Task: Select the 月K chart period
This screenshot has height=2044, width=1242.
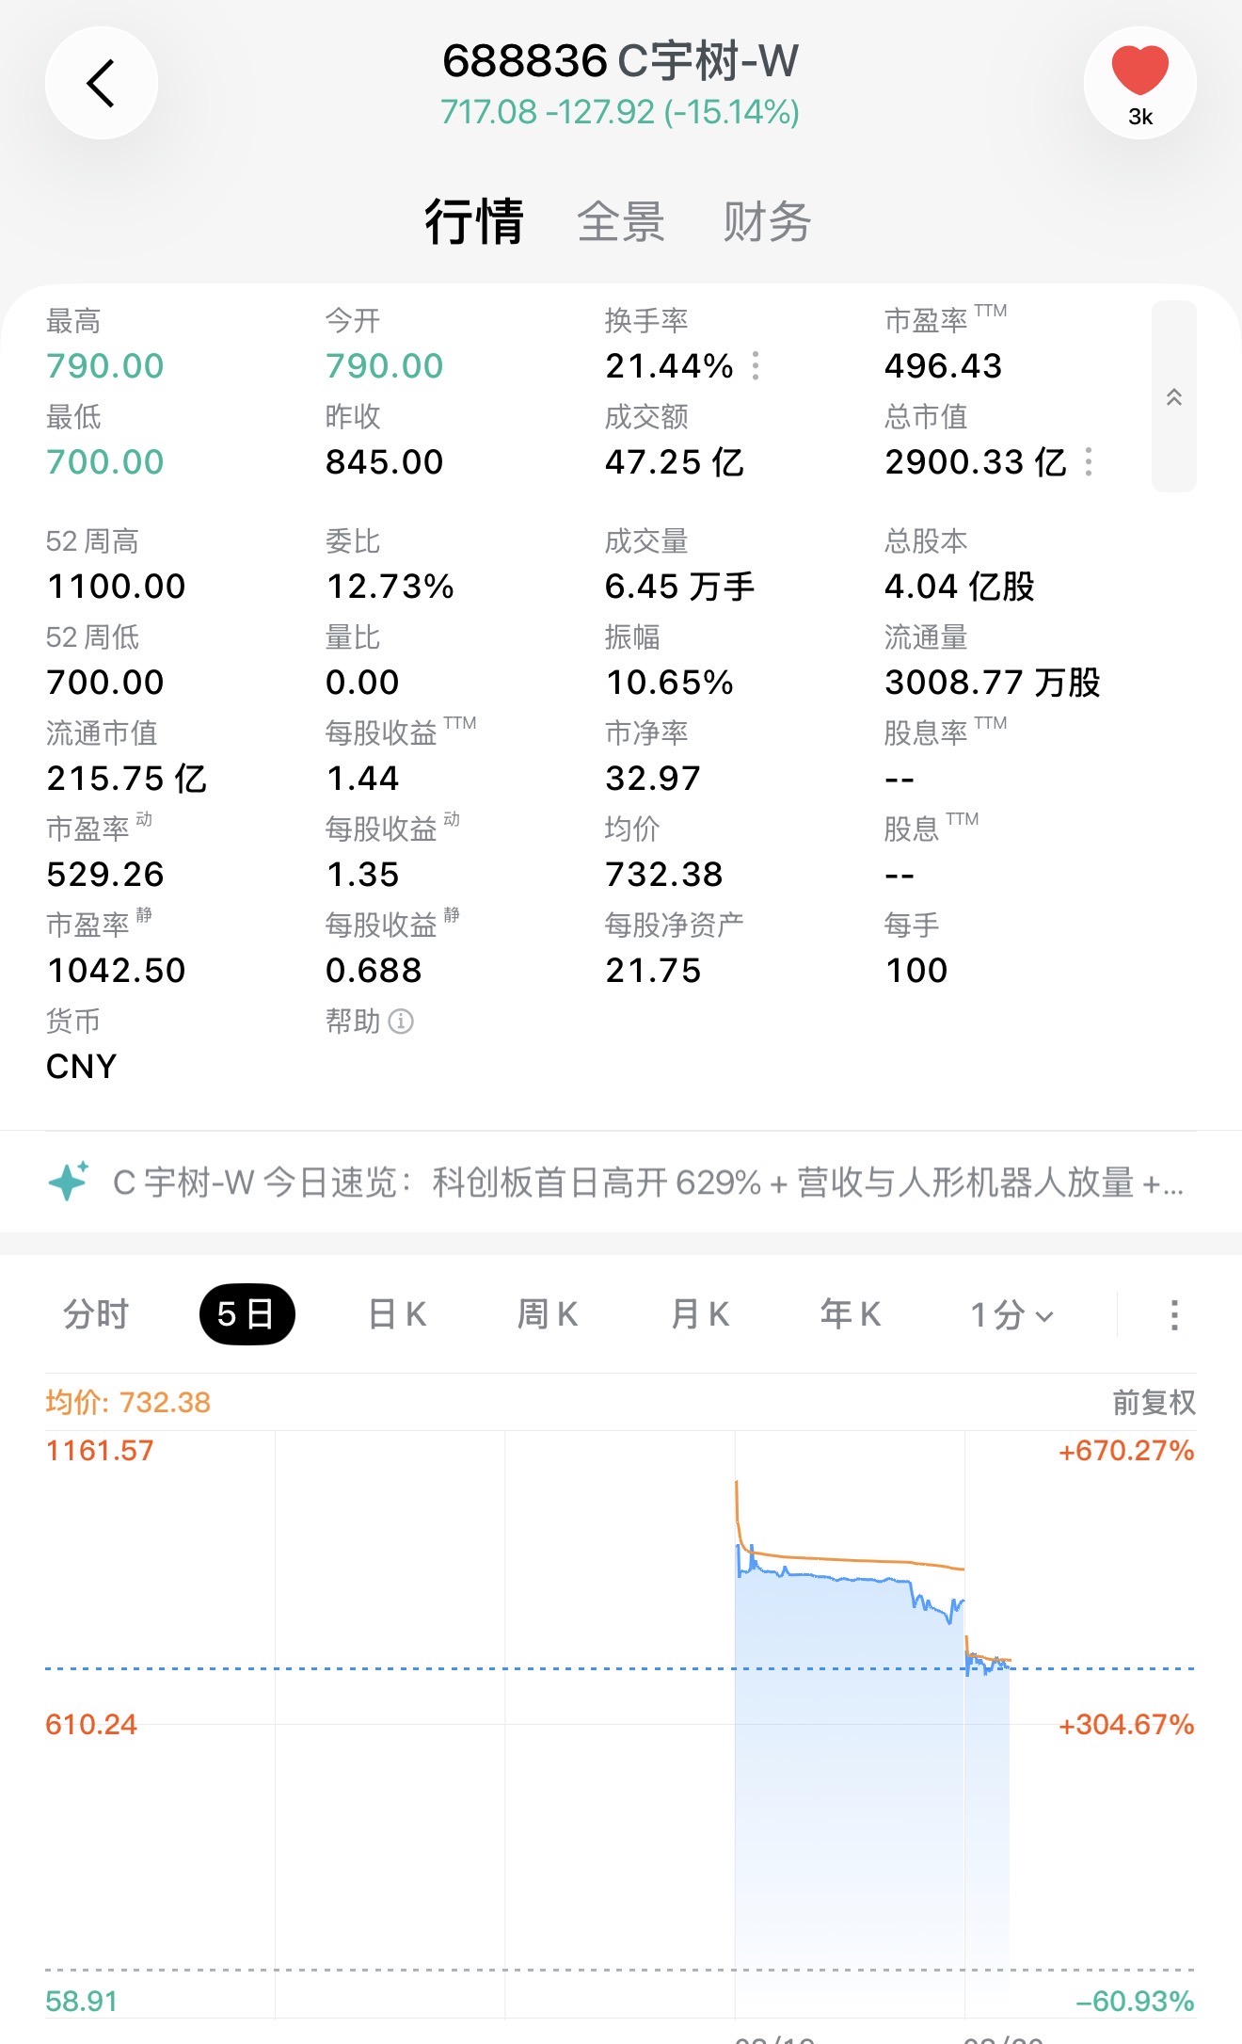Action: 700,1314
